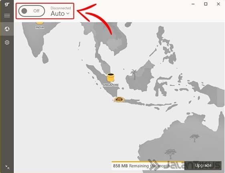
Task: Click the TunnelBear logo icon
Action: 7,4
